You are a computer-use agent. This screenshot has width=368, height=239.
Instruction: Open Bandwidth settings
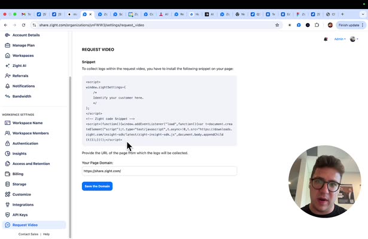(18, 96)
